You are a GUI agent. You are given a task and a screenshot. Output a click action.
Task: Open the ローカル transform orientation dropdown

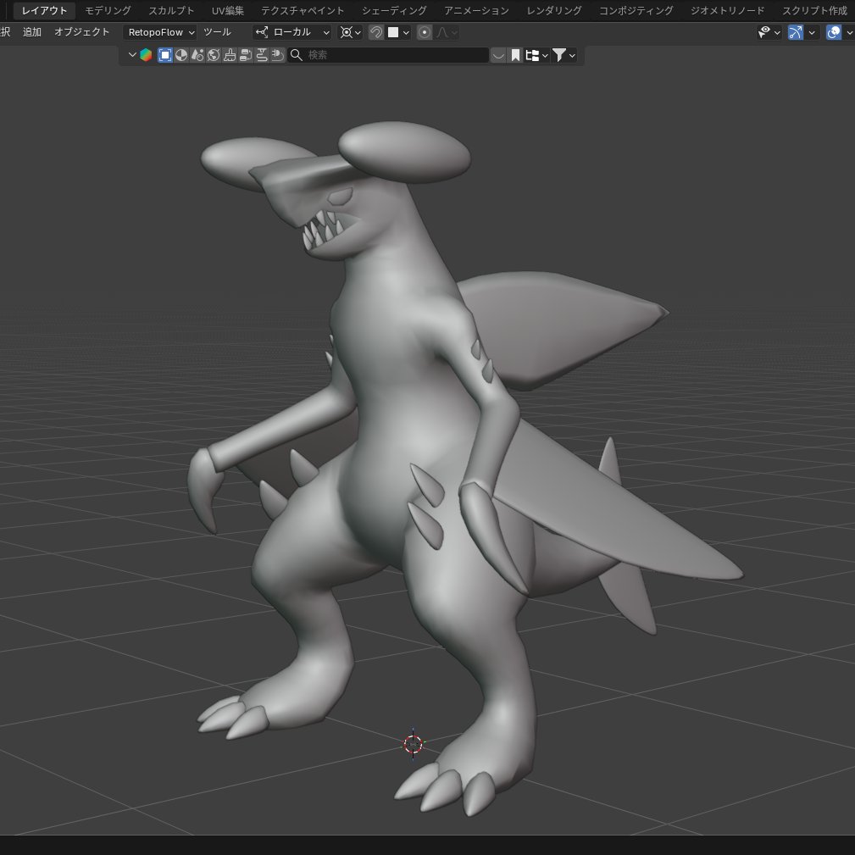(x=291, y=32)
